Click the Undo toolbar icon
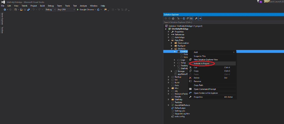 (x=34, y=10)
